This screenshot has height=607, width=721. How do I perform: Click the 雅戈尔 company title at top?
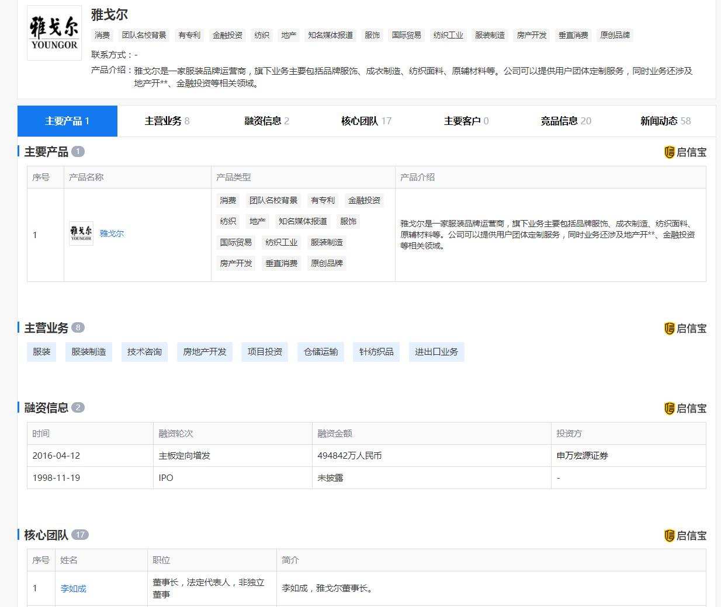pyautogui.click(x=109, y=15)
